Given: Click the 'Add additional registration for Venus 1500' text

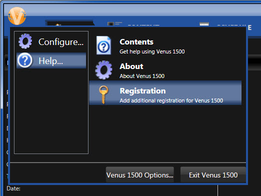Looking at the screenshot, I should click(171, 100).
